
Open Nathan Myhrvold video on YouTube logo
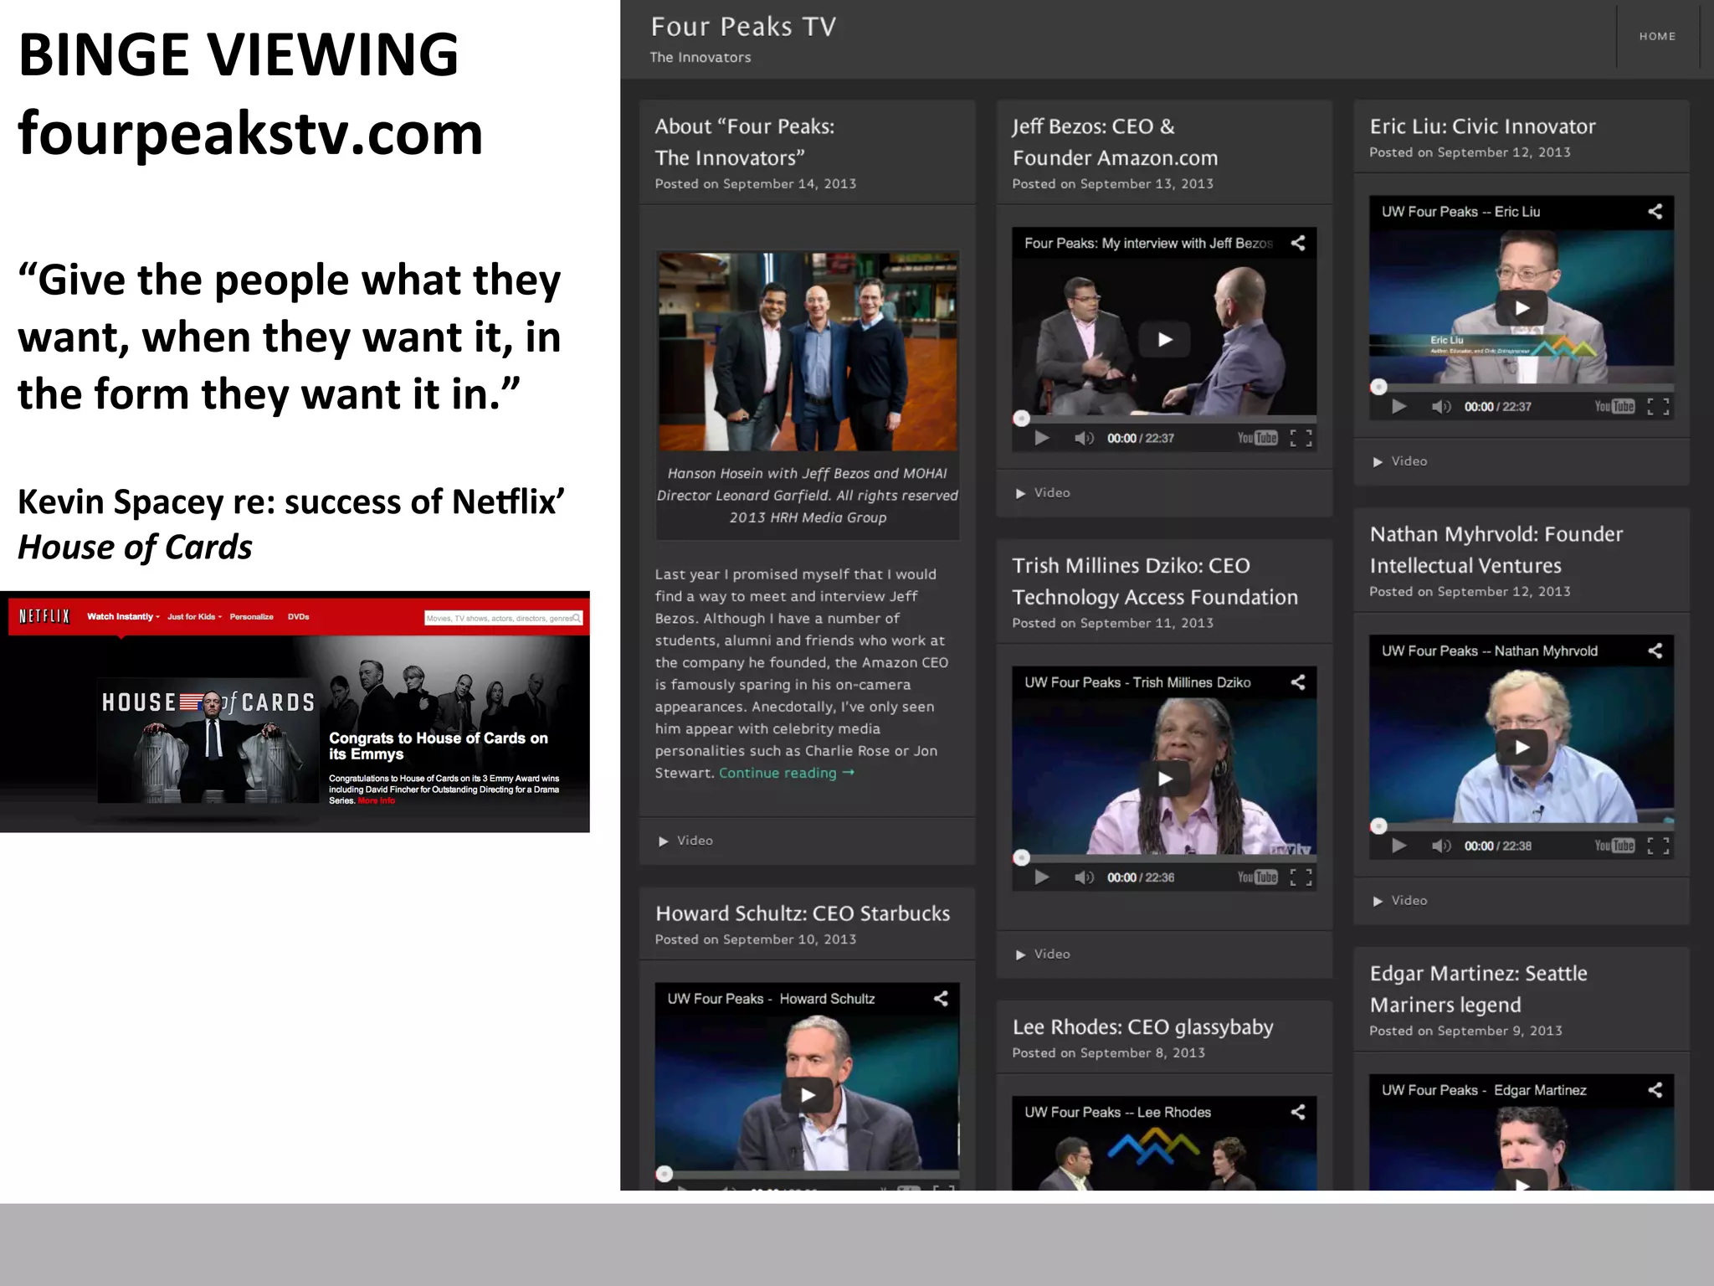coord(1614,846)
